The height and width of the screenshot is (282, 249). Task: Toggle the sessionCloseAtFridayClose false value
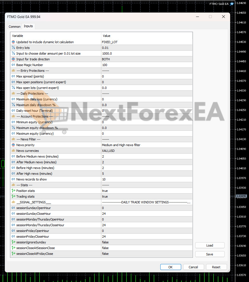(x=105, y=254)
